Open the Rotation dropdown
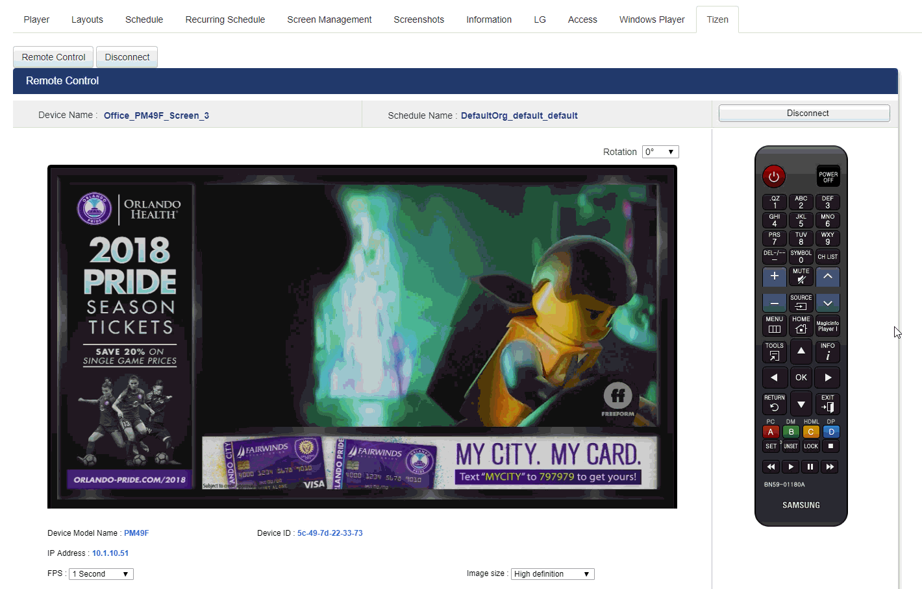 660,152
